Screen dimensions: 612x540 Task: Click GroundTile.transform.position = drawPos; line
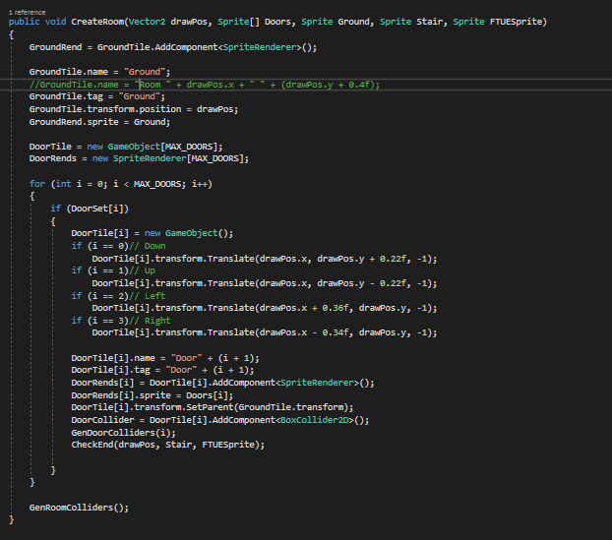pyautogui.click(x=134, y=109)
